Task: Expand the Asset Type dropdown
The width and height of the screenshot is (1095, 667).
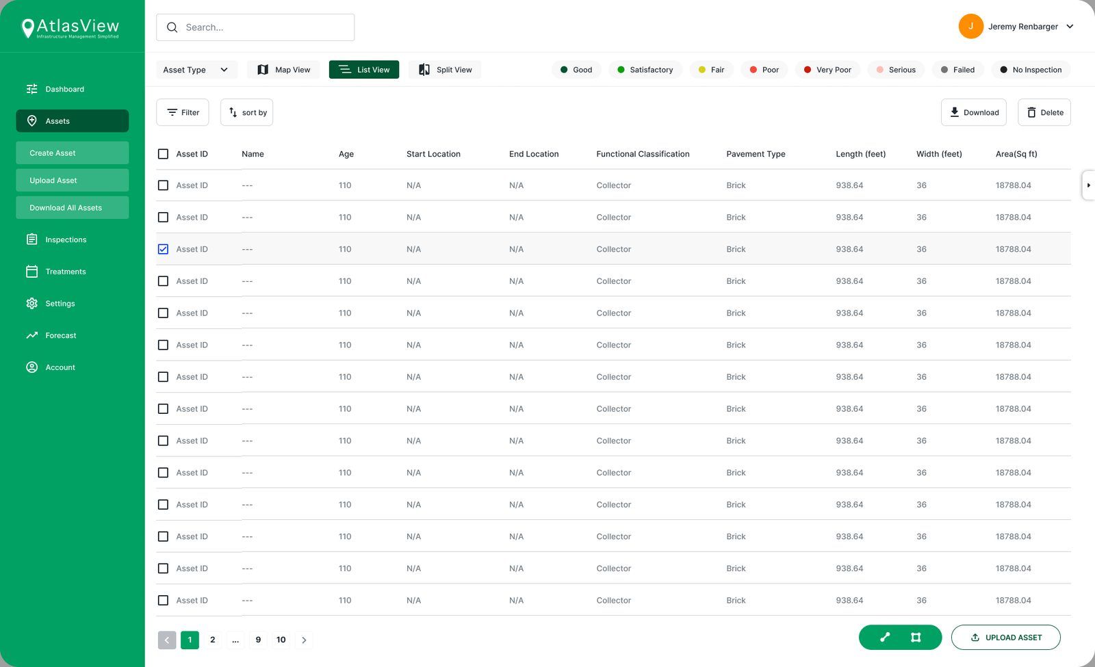Action: coord(196,70)
